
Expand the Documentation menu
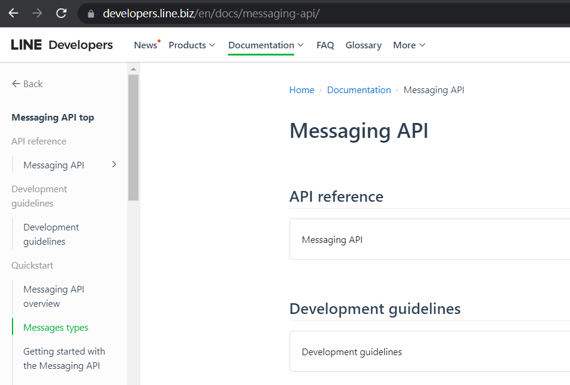point(266,45)
